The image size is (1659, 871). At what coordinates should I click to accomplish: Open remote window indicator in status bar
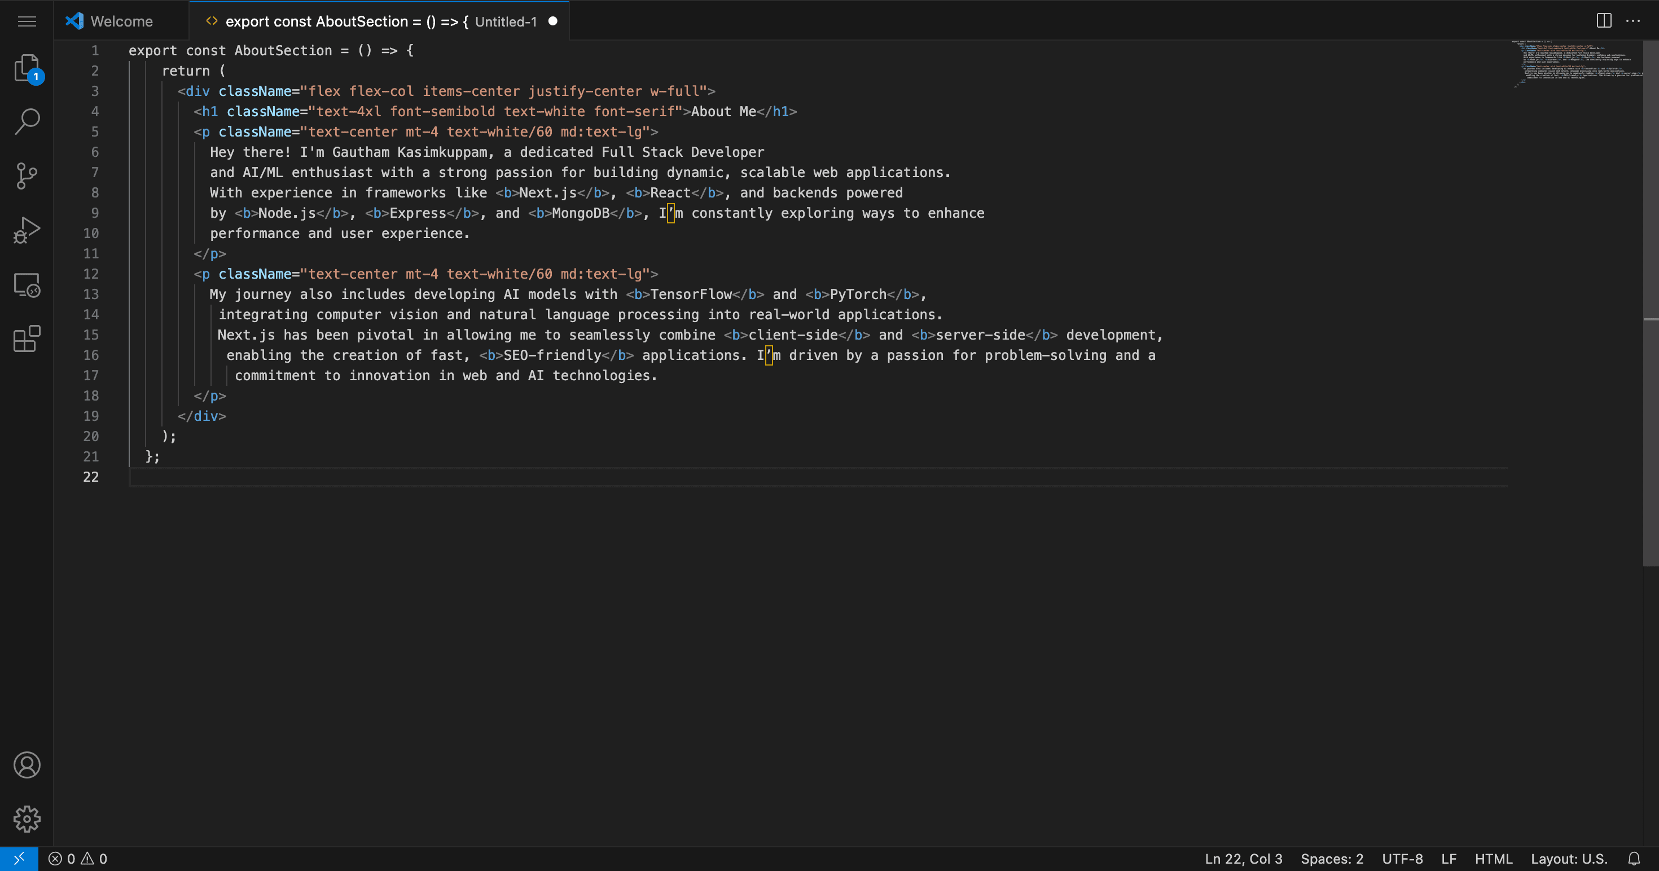click(x=19, y=859)
